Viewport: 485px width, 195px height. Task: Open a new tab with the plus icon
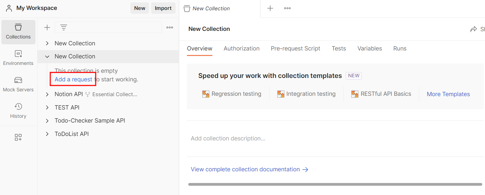270,8
